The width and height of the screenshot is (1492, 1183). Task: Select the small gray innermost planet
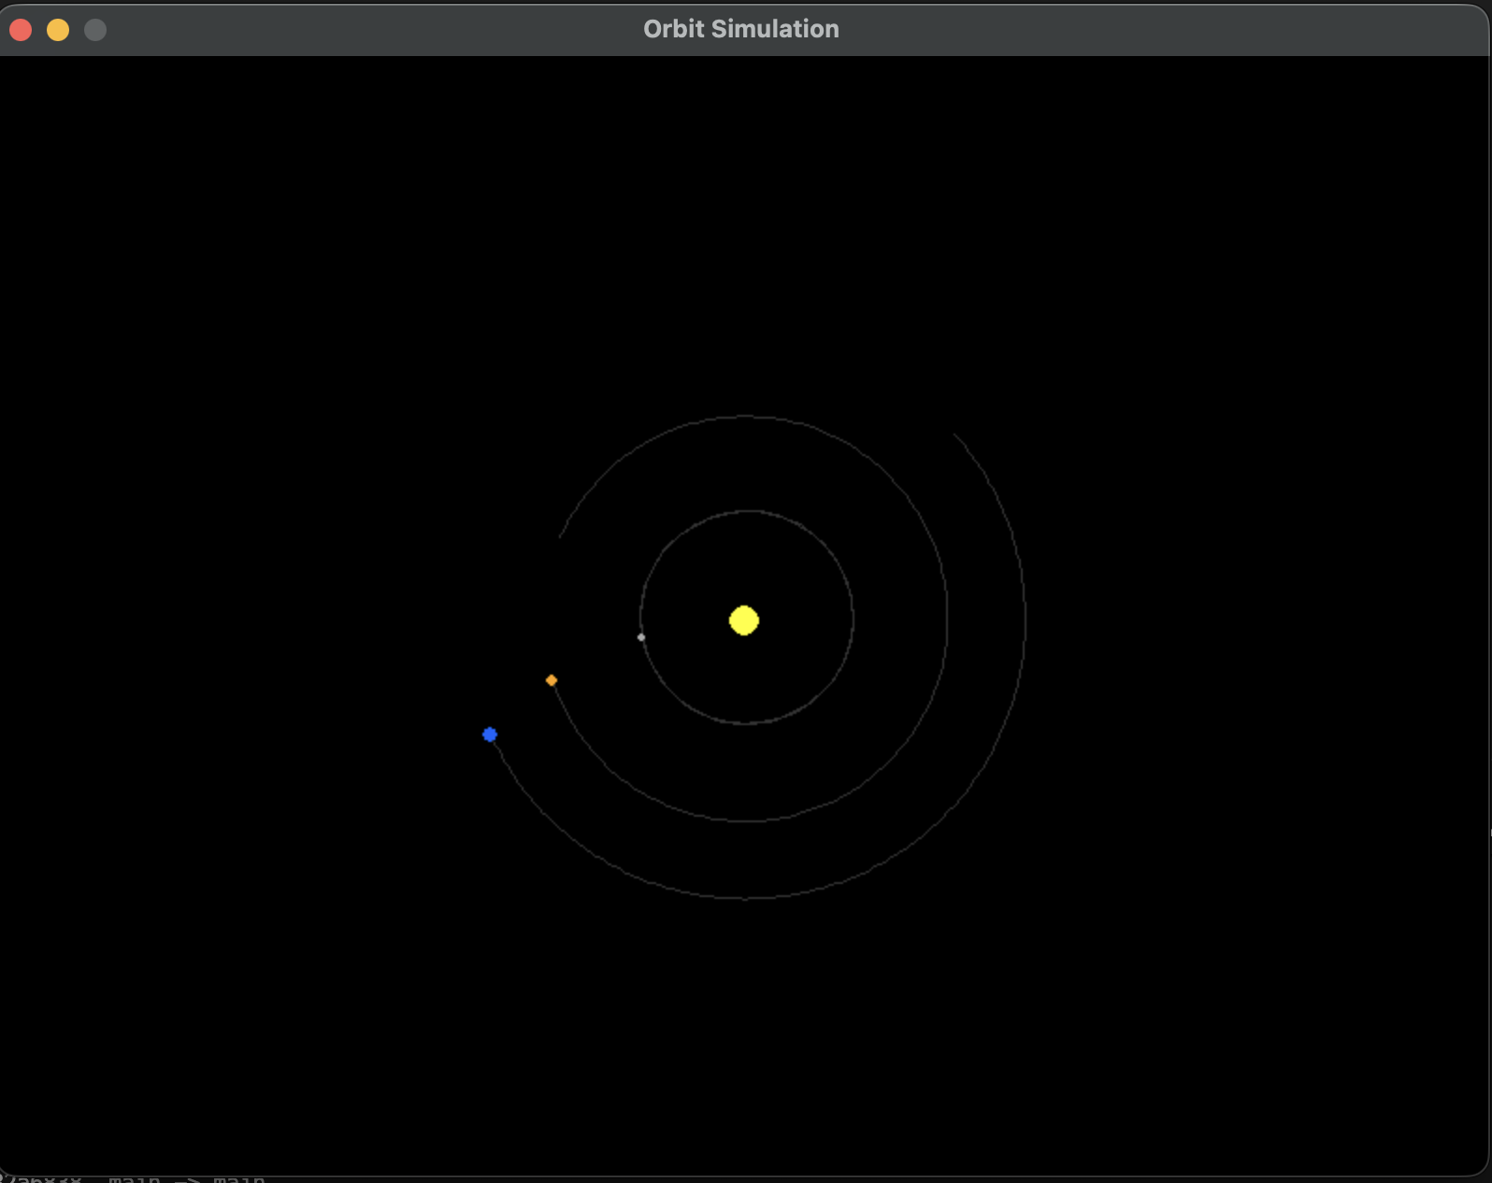coord(641,637)
